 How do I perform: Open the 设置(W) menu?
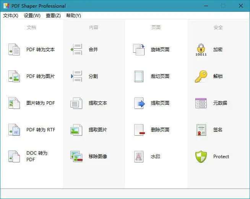(32, 16)
